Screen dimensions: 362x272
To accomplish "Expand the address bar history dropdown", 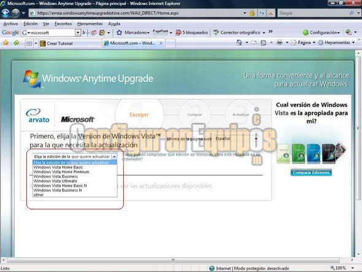I will pos(244,13).
